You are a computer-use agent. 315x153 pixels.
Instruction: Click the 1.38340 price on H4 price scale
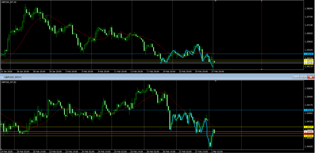[308, 9]
